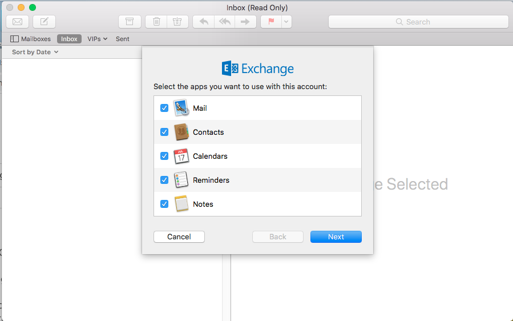This screenshot has width=513, height=321.
Task: Select the Reminders row label
Action: coord(211,180)
